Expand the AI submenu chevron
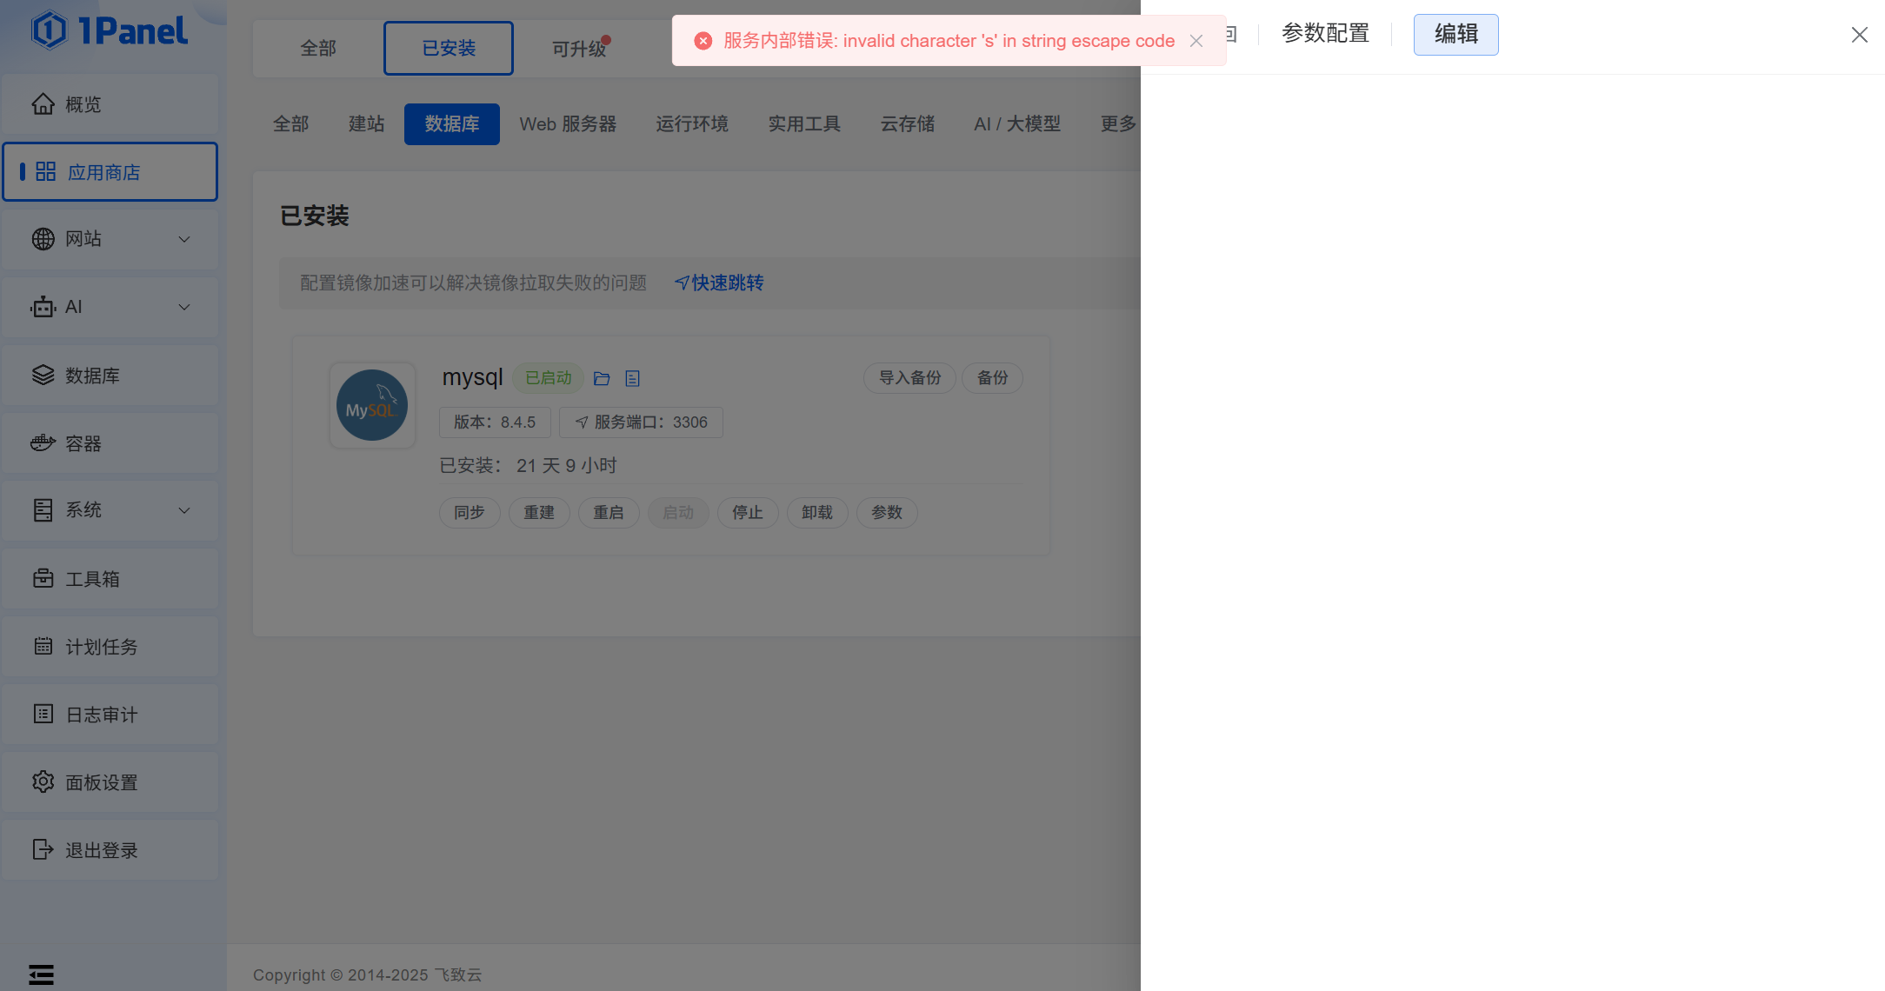The image size is (1885, 991). coord(184,307)
